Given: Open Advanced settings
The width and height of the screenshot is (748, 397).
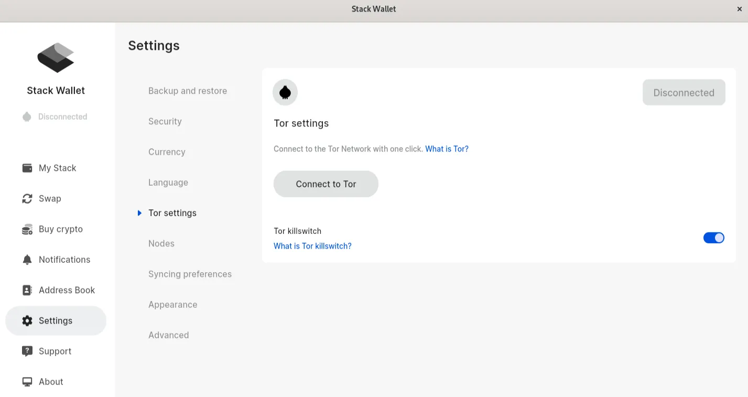Looking at the screenshot, I should [x=169, y=335].
